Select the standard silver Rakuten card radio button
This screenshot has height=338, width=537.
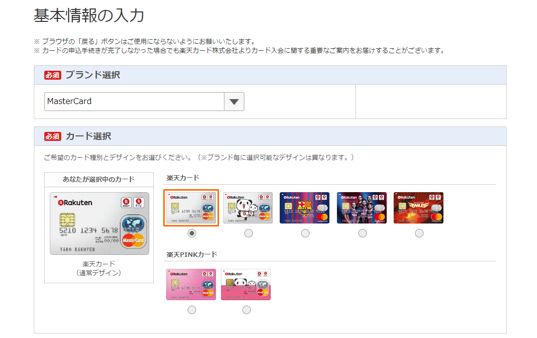click(x=192, y=233)
